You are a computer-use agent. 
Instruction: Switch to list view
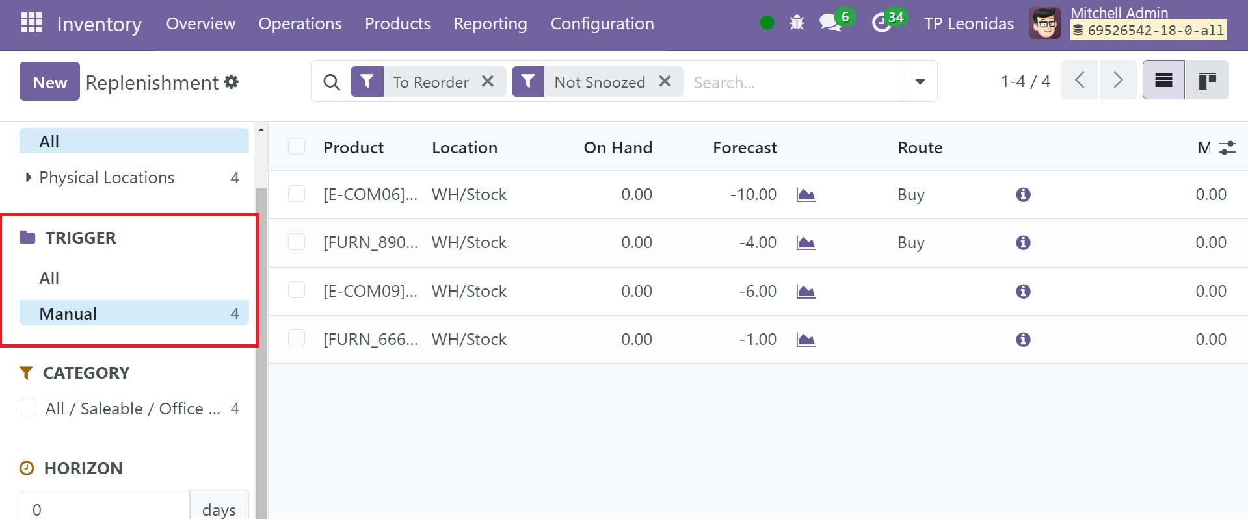point(1163,81)
